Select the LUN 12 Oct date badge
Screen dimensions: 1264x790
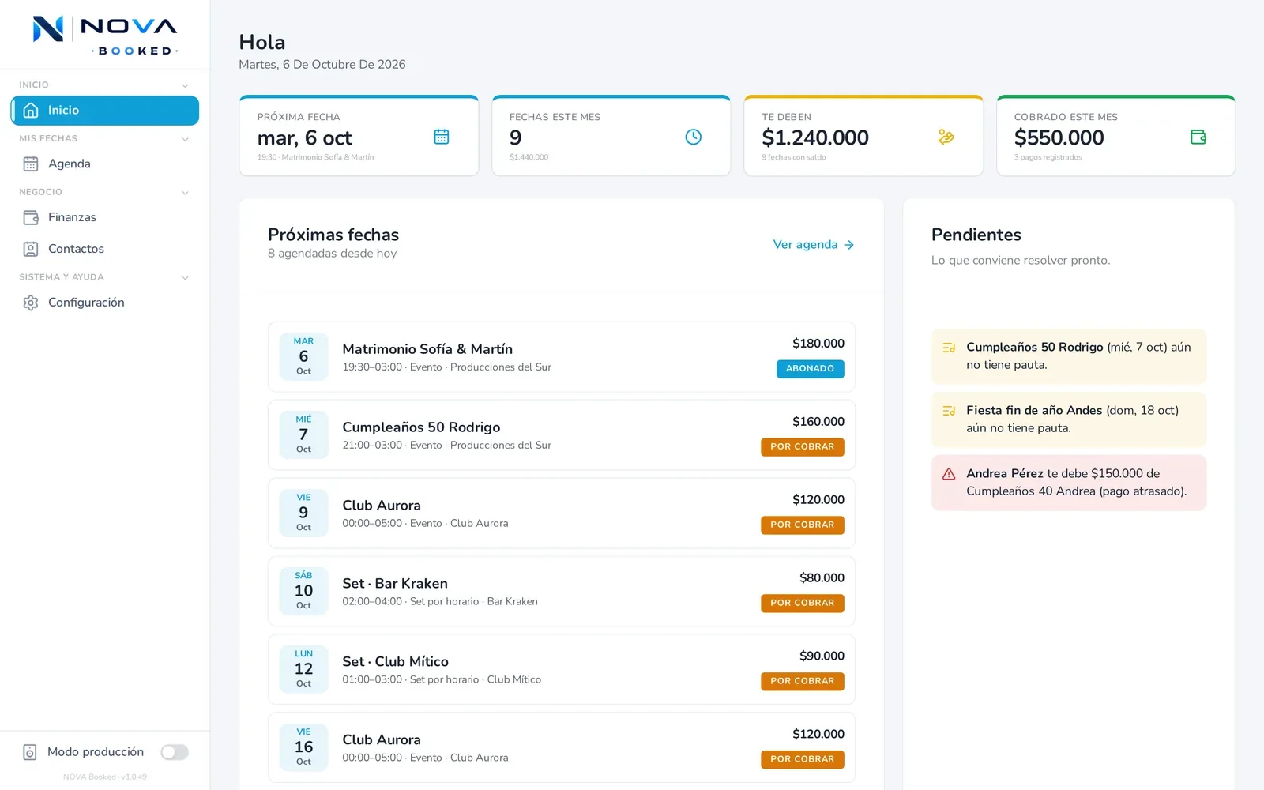point(303,670)
